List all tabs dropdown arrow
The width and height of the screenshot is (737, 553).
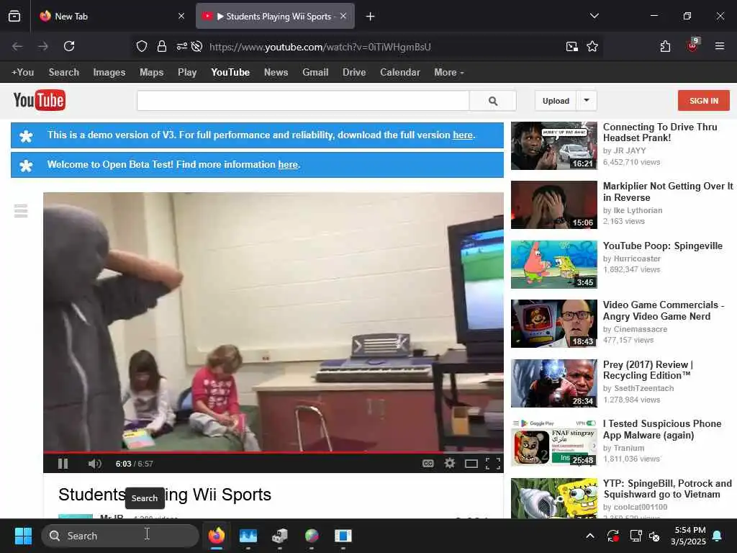[594, 16]
